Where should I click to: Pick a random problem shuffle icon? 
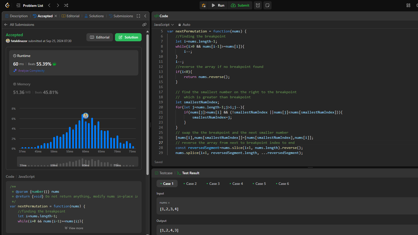(x=66, y=5)
